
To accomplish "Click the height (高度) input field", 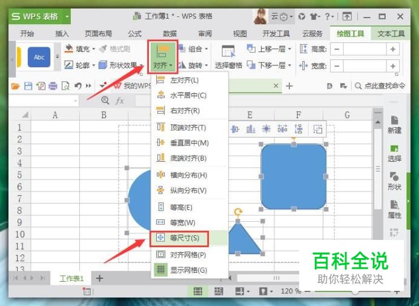I will click(365, 49).
